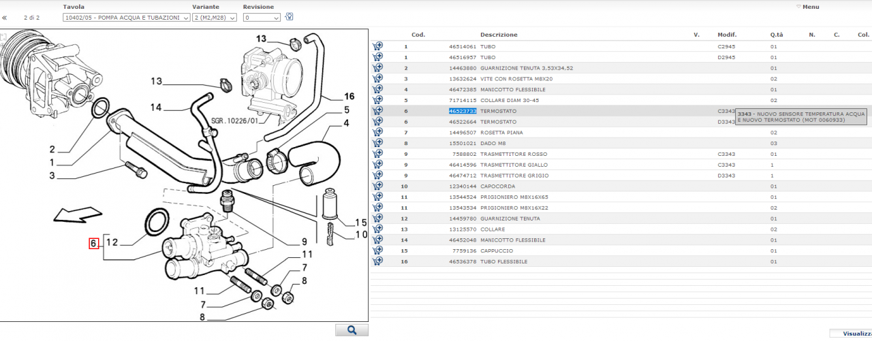Select the TERMOSTATO row with code 46522664
The width and height of the screenshot is (872, 341).
[498, 122]
